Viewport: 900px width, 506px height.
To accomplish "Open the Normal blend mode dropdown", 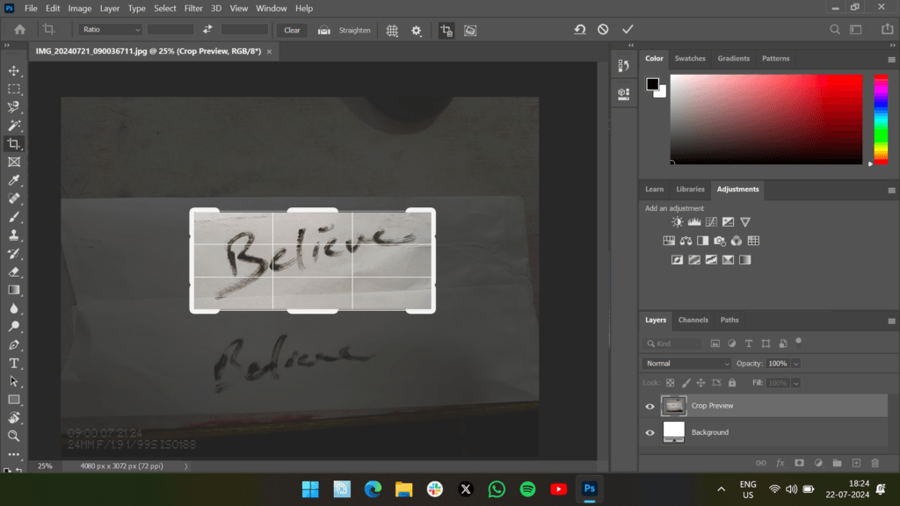I will coord(686,364).
